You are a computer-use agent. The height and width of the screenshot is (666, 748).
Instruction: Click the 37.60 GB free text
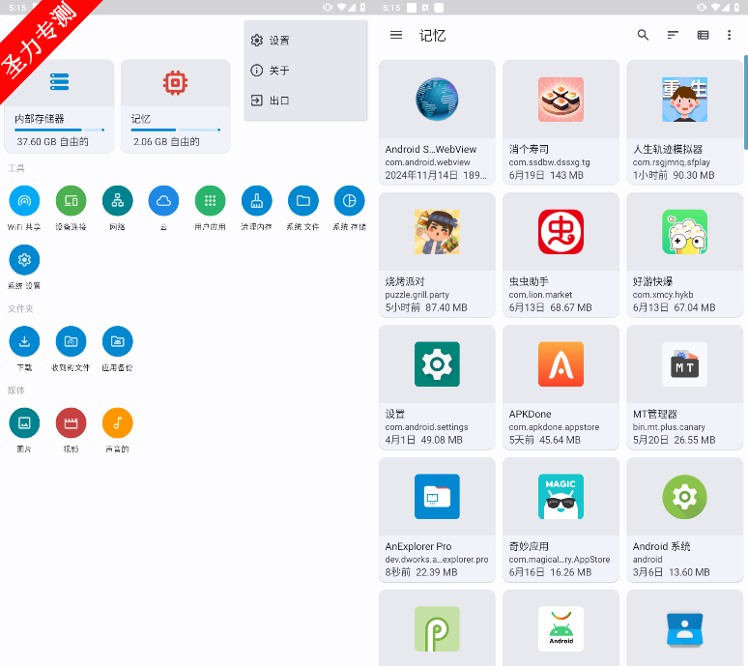pyautogui.click(x=52, y=142)
